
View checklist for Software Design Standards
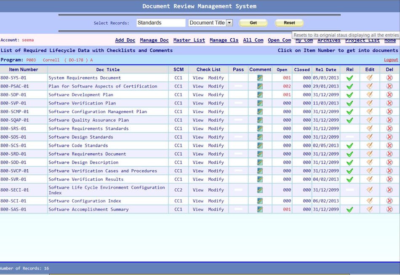(197, 137)
